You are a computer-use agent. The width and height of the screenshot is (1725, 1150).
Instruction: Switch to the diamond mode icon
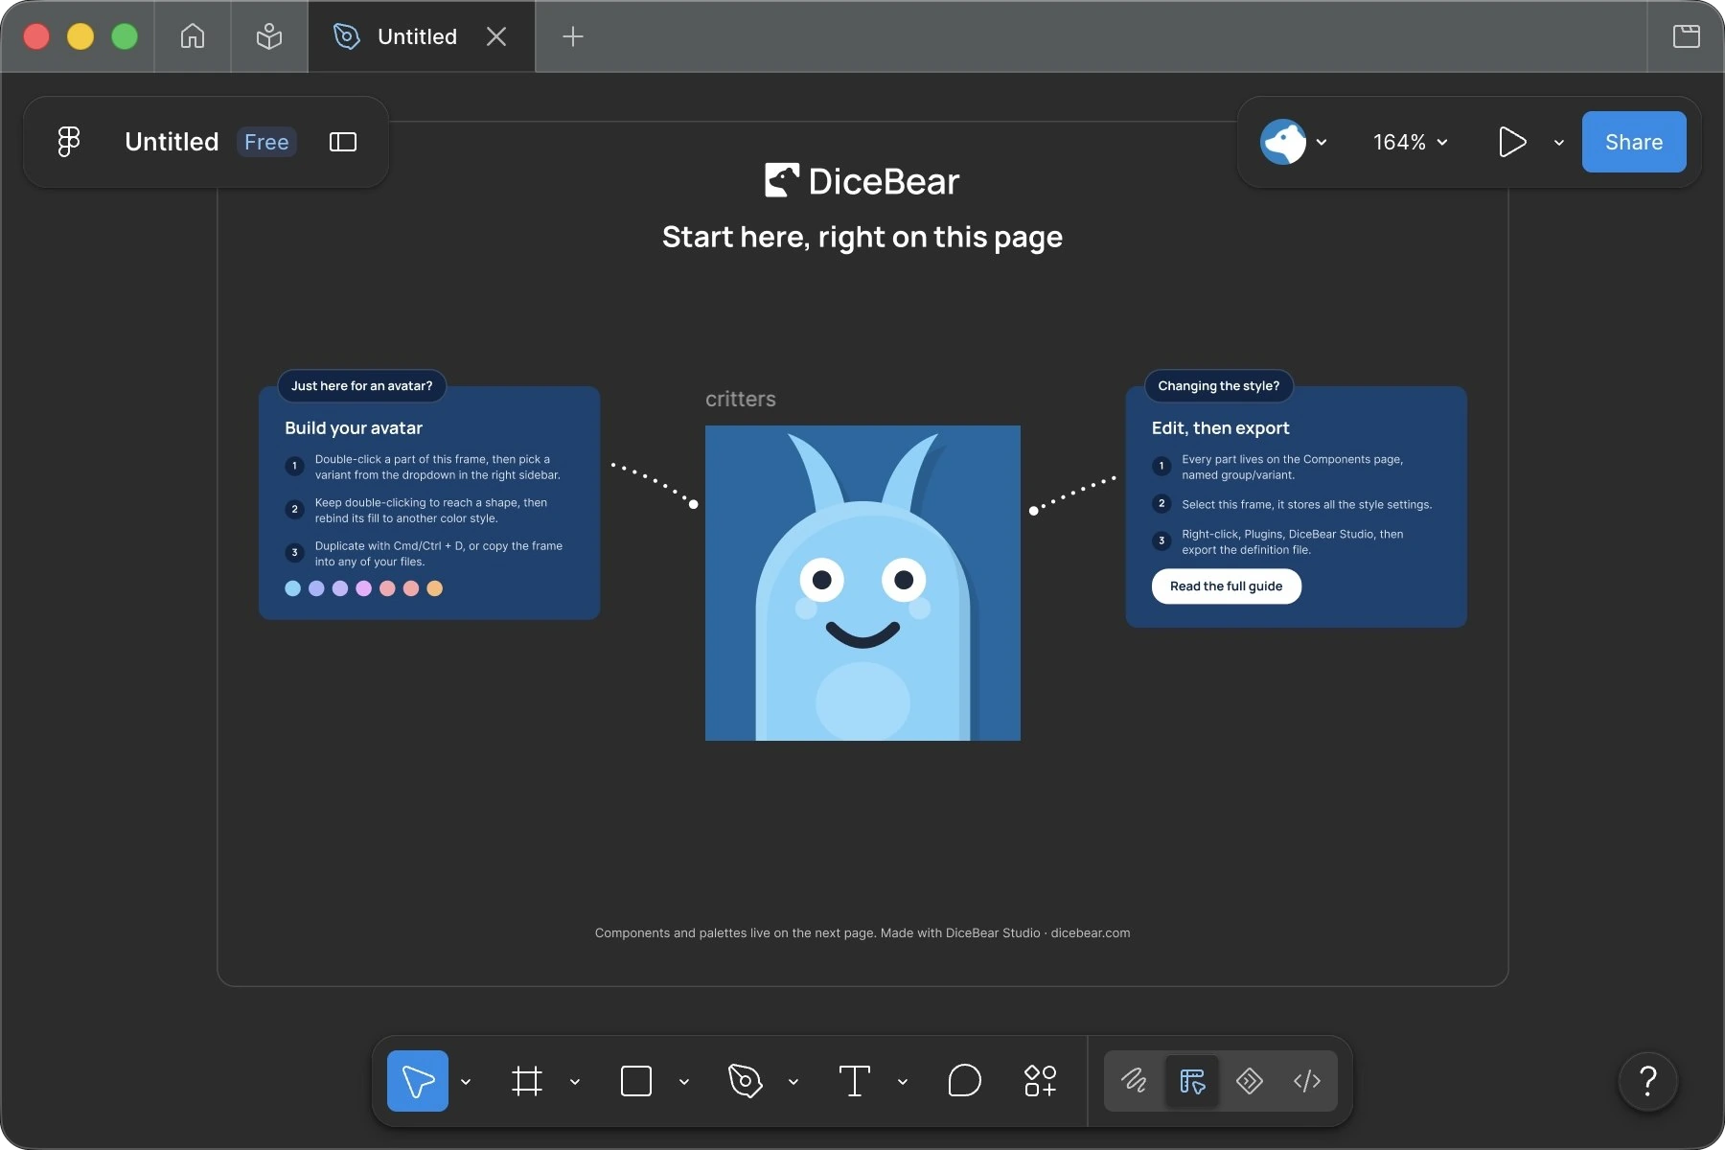coord(1250,1081)
